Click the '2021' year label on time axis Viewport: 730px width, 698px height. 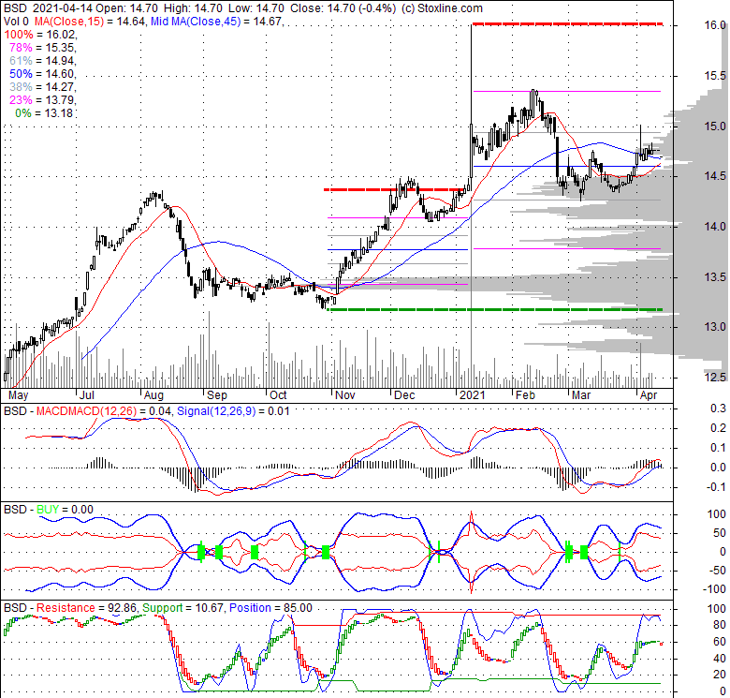[x=472, y=395]
